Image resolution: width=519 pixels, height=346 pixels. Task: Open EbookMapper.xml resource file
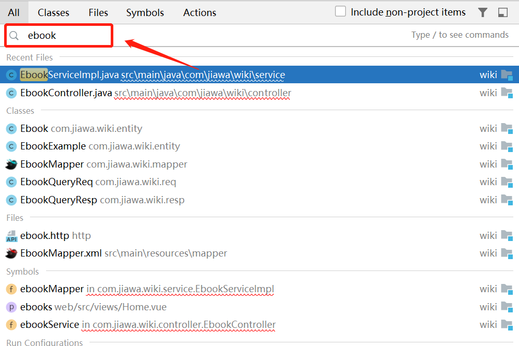pyautogui.click(x=260, y=253)
